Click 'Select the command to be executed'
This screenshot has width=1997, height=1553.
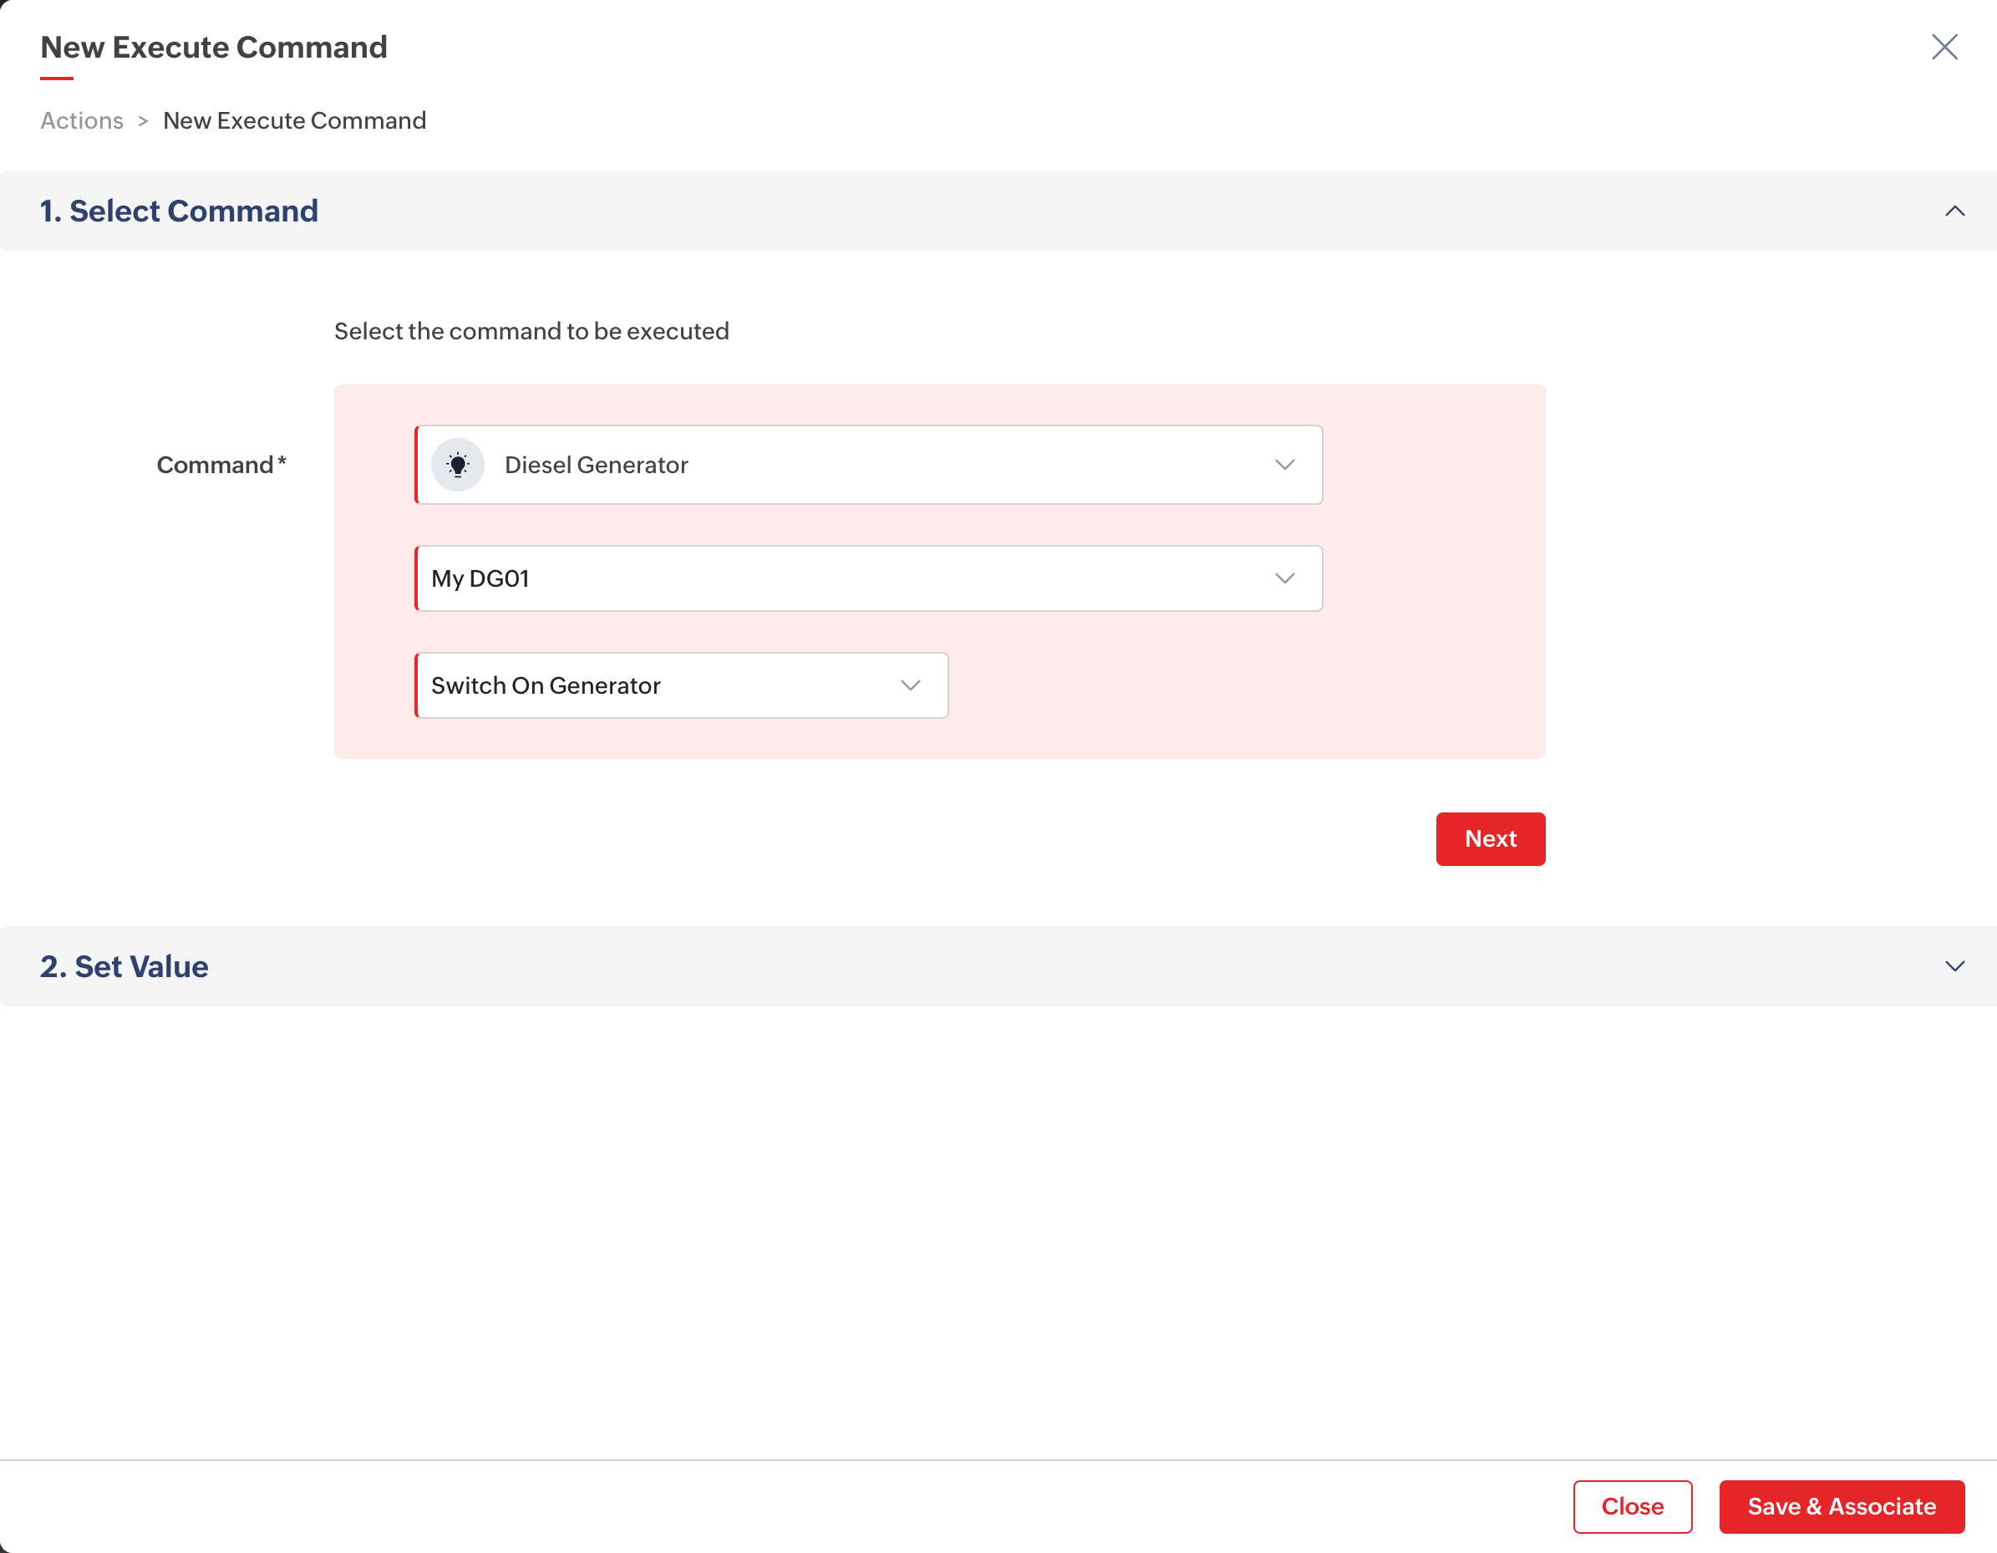coord(531,331)
